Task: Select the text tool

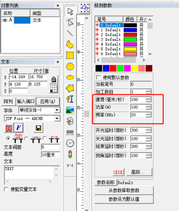Action: [x=70, y=99]
